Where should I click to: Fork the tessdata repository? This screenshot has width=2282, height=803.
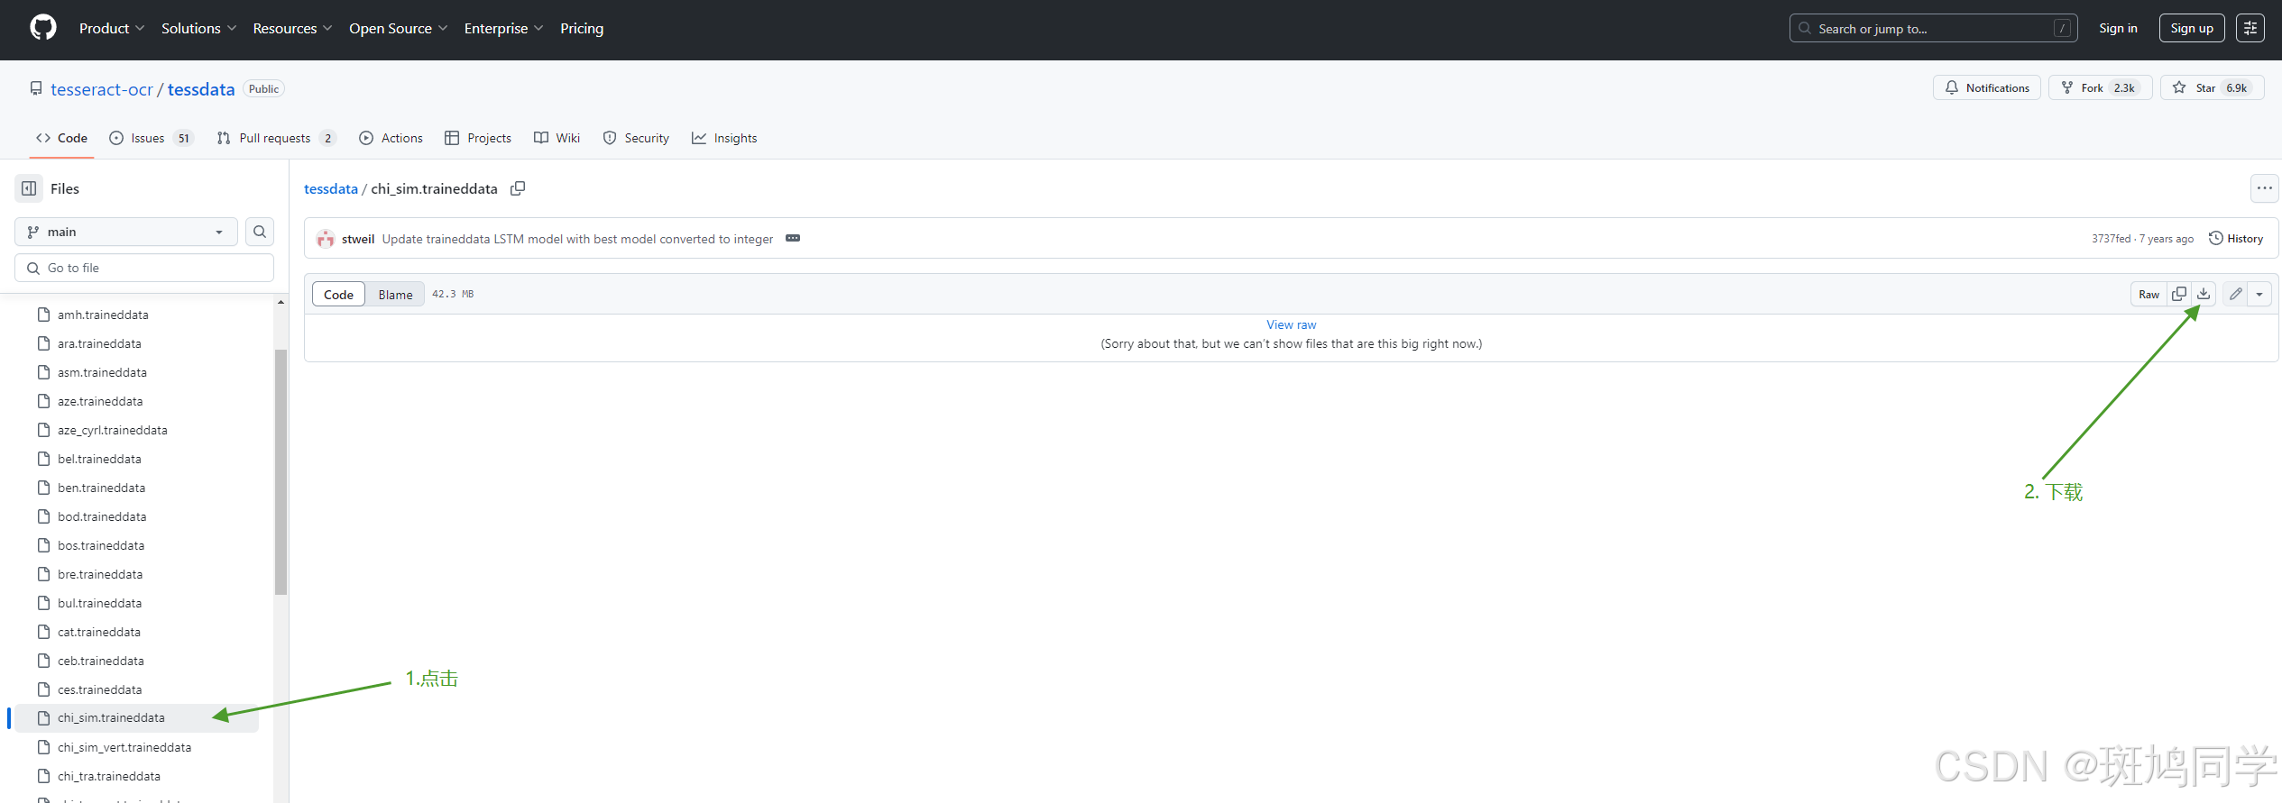(2100, 87)
